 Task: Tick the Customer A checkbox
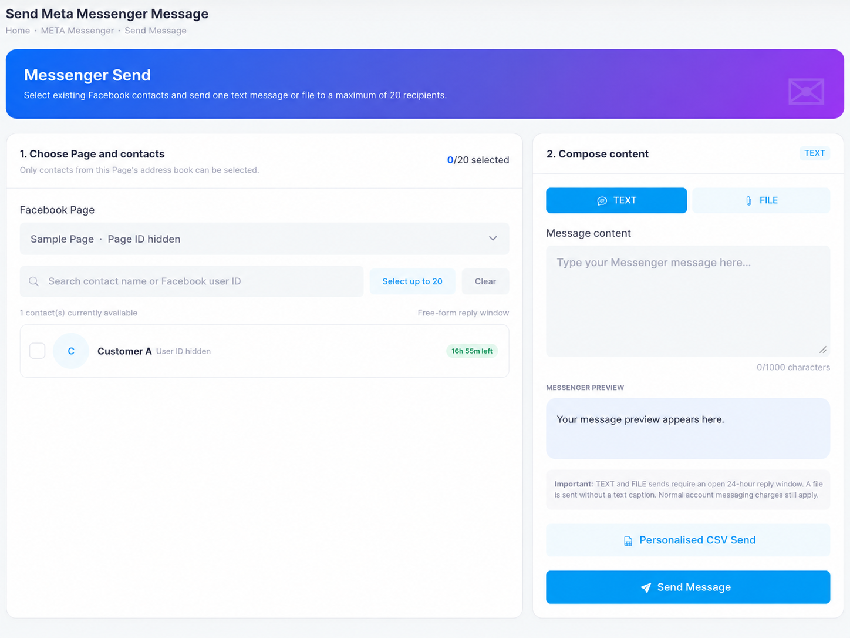pyautogui.click(x=38, y=351)
